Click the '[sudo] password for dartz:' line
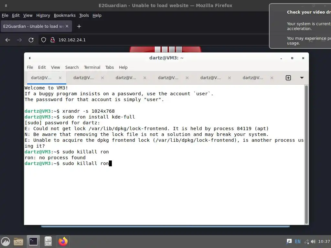331x248 pixels. click(62, 123)
